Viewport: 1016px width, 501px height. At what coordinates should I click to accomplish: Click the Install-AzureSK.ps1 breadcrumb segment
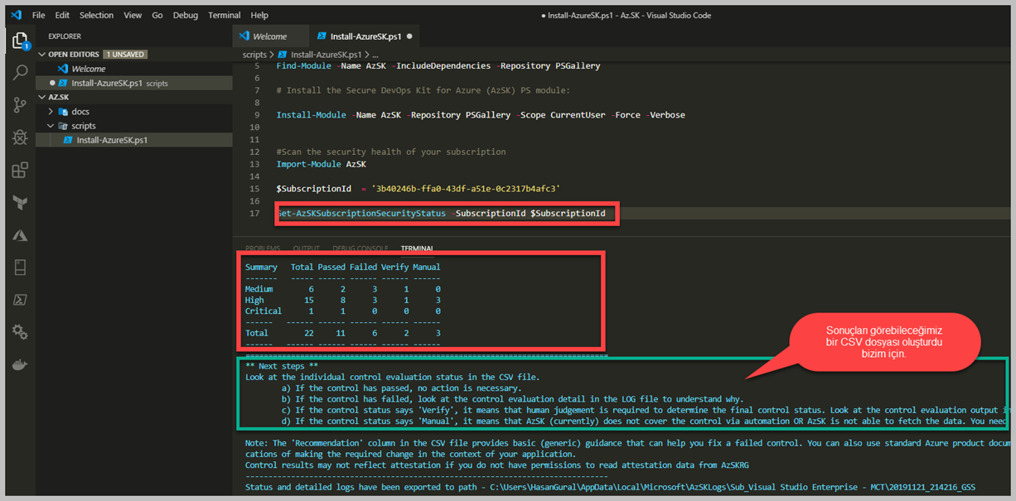(x=327, y=55)
